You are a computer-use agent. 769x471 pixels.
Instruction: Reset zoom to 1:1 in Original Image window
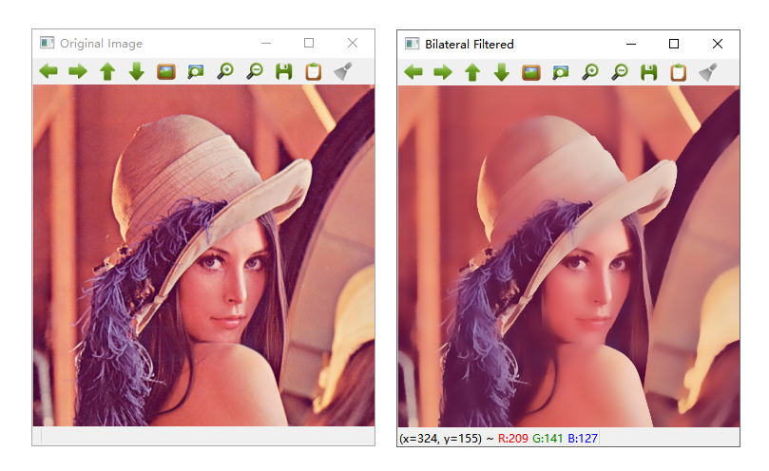[x=166, y=71]
